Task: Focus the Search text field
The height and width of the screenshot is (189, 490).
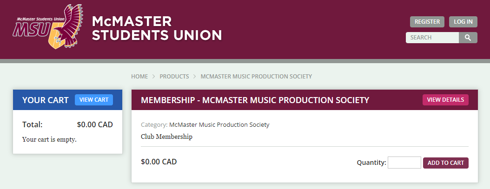Action: point(432,38)
